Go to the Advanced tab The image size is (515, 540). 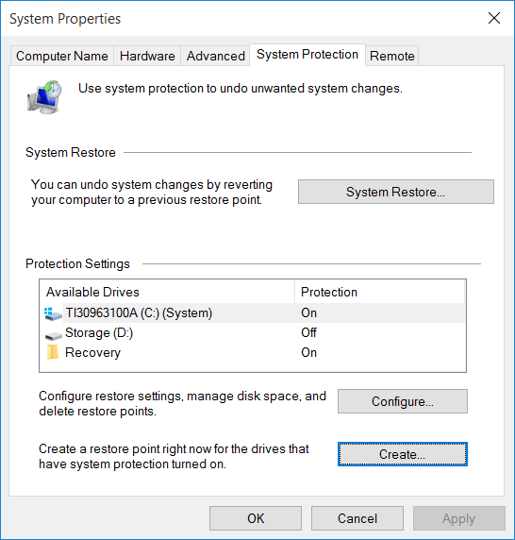point(215,56)
